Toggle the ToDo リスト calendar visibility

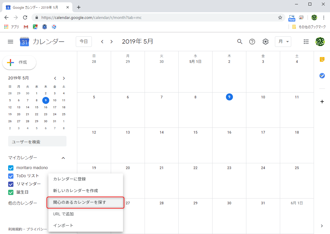point(11,176)
